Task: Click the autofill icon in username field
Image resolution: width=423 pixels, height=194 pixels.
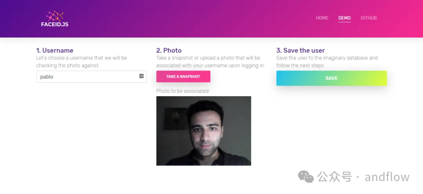Action: coord(141,76)
